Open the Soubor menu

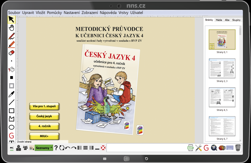click(x=14, y=13)
